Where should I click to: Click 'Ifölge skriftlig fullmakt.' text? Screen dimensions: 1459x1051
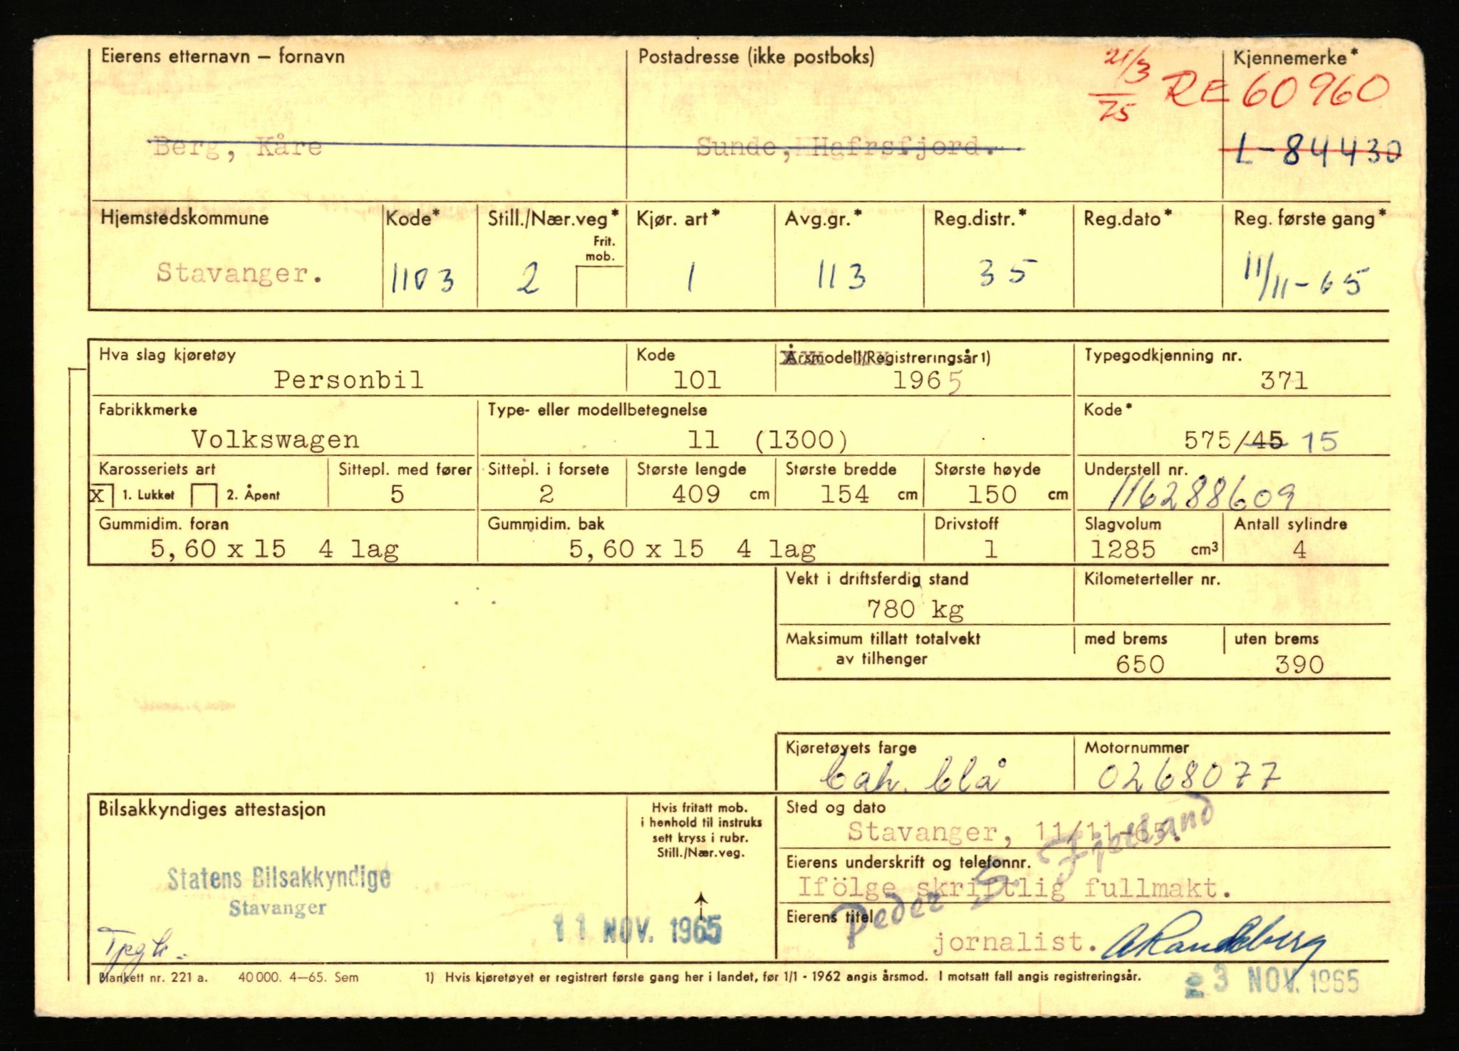1015,888
